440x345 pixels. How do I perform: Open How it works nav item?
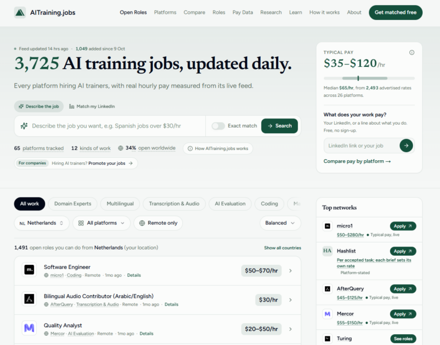tap(324, 13)
